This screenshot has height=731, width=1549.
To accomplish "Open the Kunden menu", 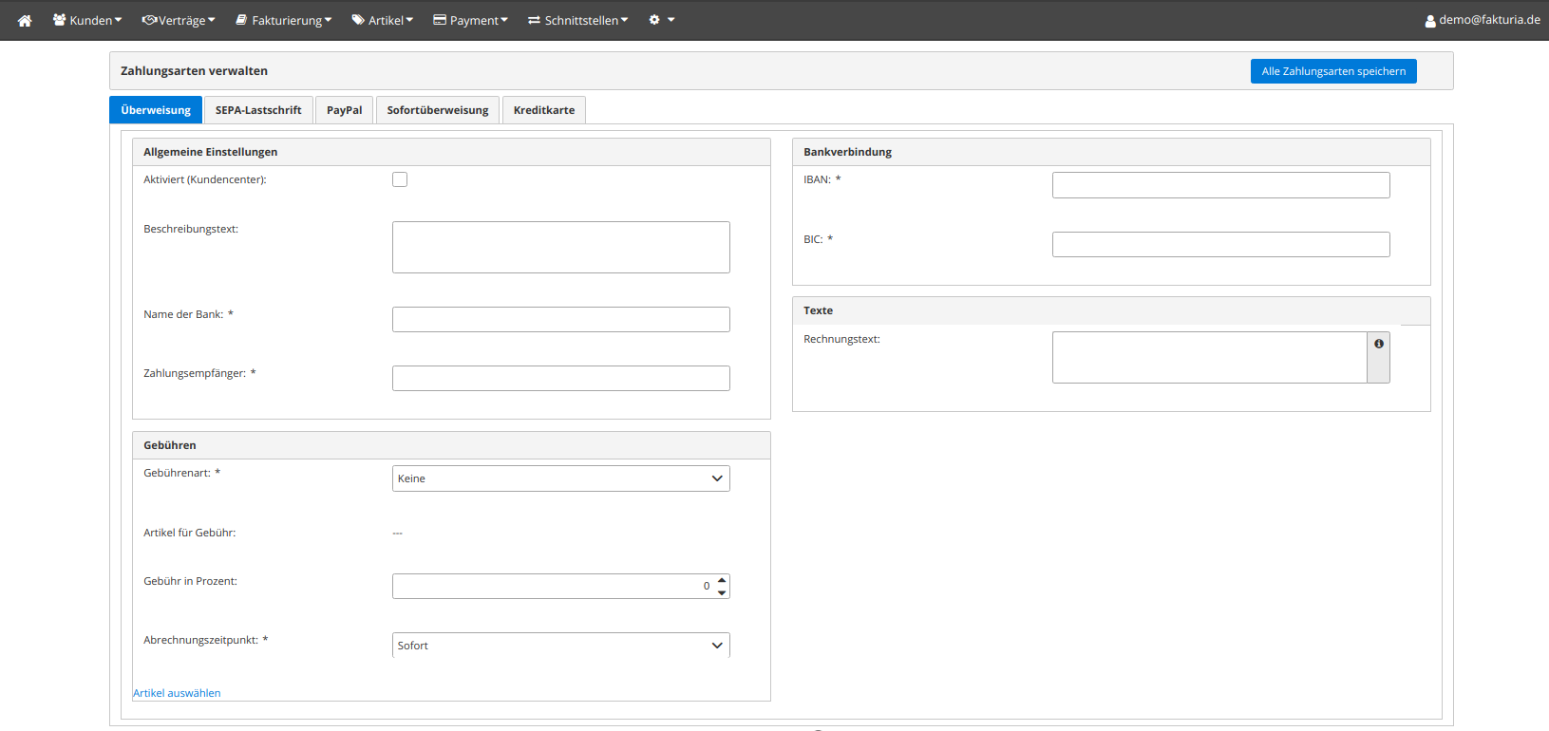I will click(x=87, y=20).
